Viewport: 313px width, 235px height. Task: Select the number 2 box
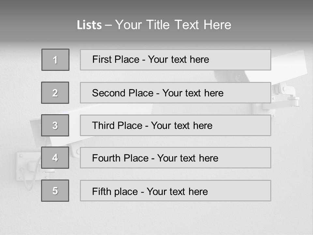coord(55,93)
